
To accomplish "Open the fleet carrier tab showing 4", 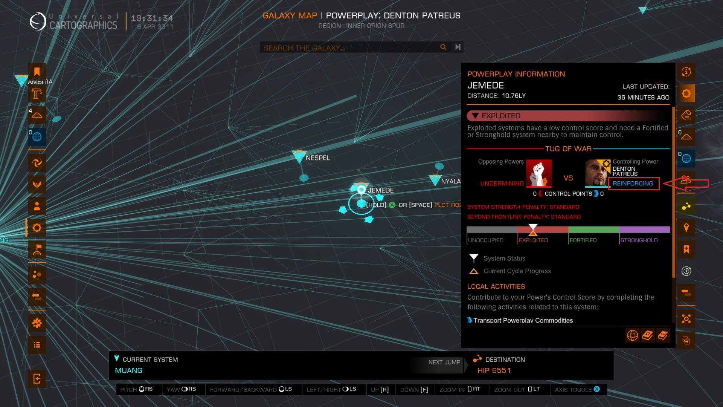I will tap(37, 115).
